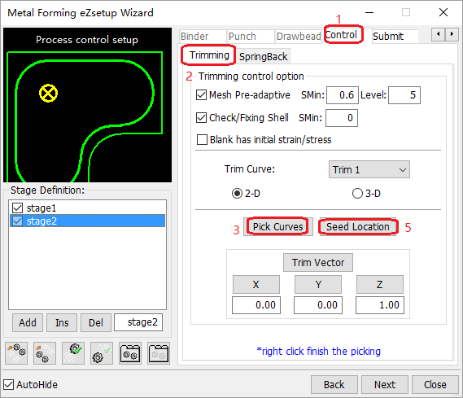Select stage2 in the stage list
Image resolution: width=463 pixels, height=398 pixels.
pyautogui.click(x=87, y=221)
